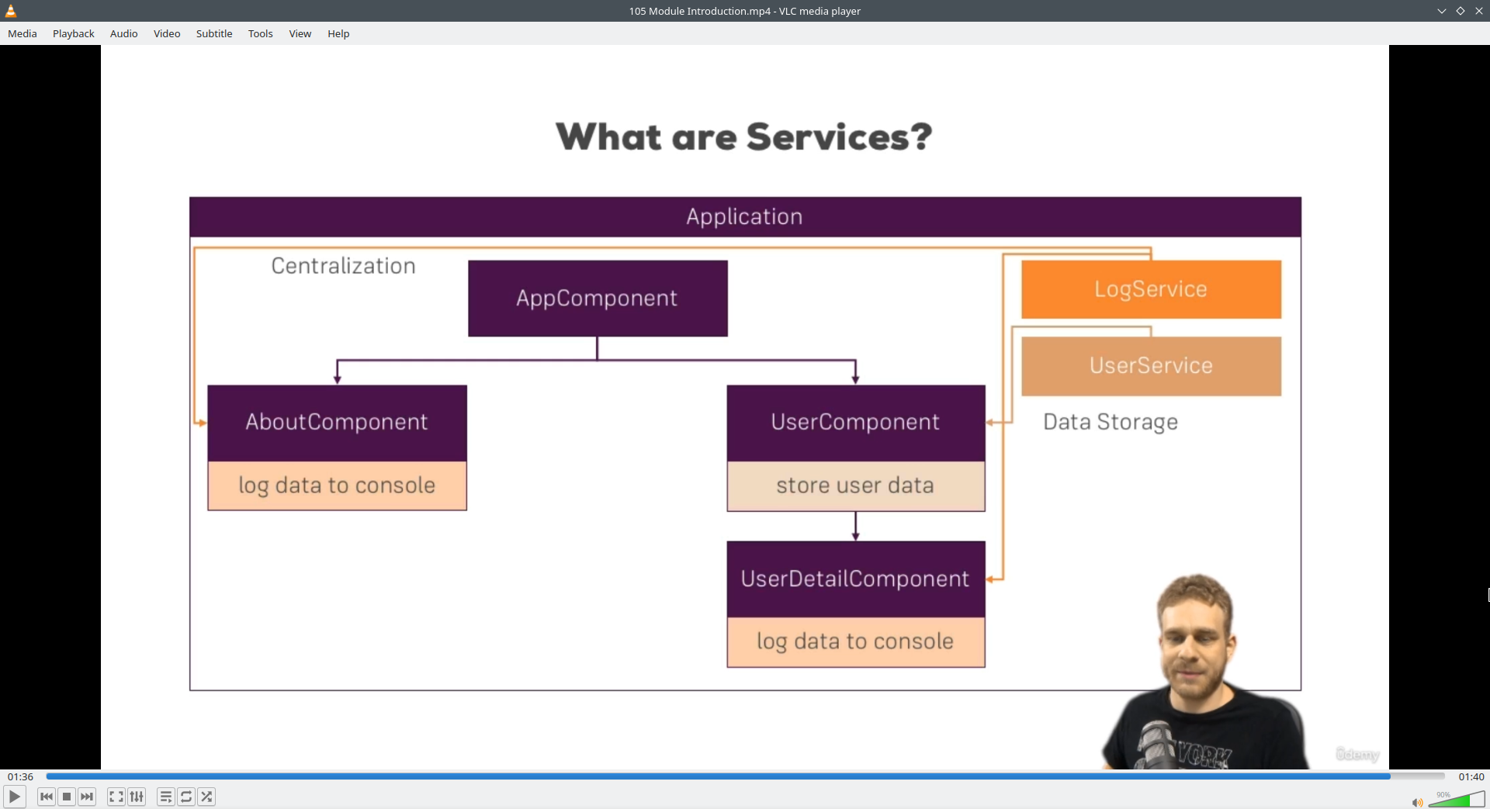Seek on the playback progress bar
The height and width of the screenshot is (809, 1490).
tap(745, 776)
